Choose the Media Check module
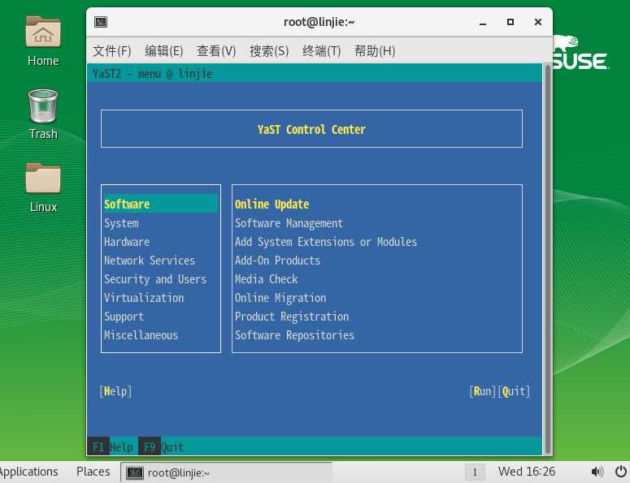Image resolution: width=630 pixels, height=483 pixels. (x=267, y=278)
